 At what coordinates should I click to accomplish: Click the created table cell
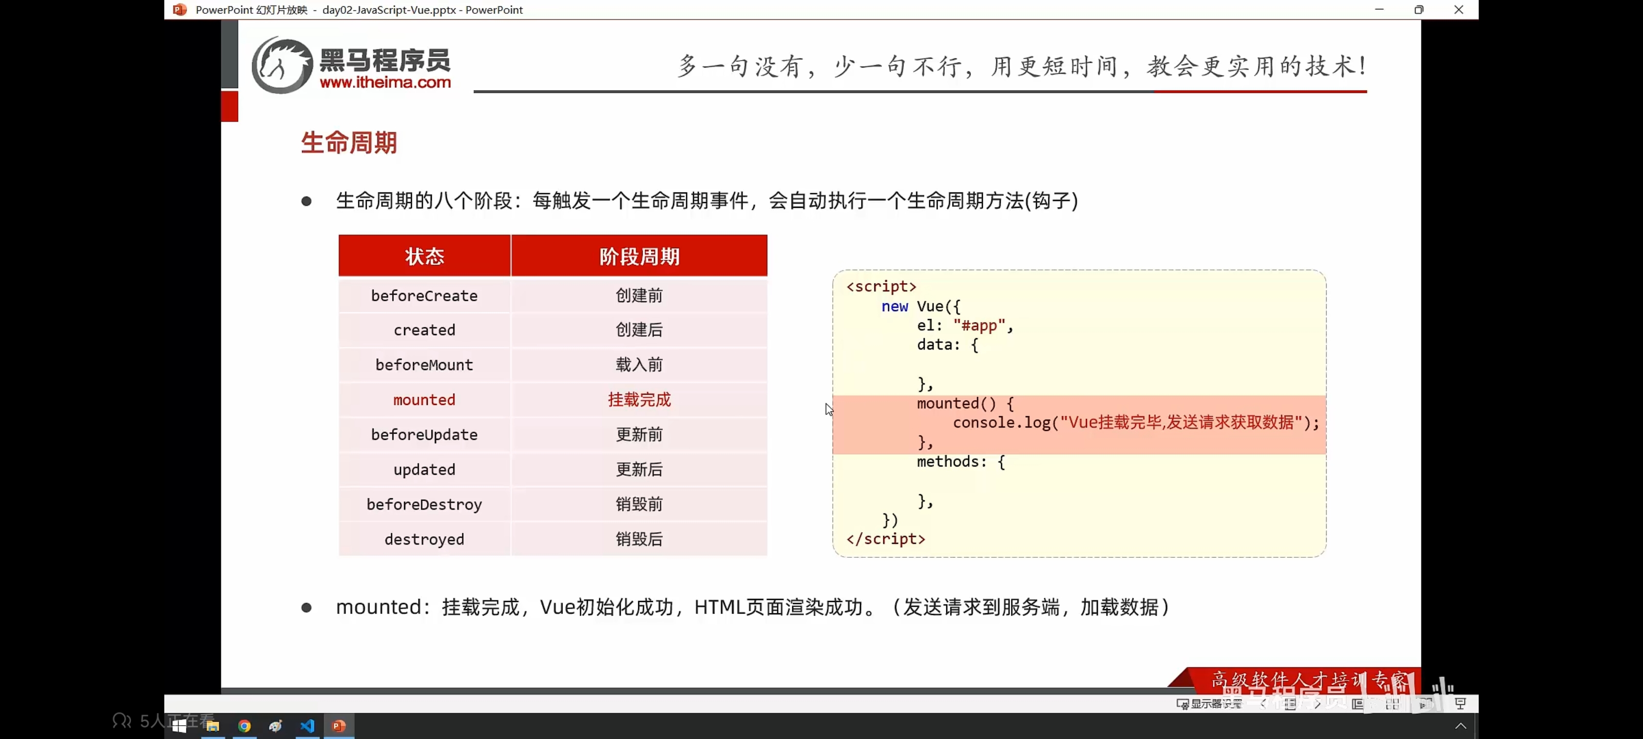coord(424,329)
